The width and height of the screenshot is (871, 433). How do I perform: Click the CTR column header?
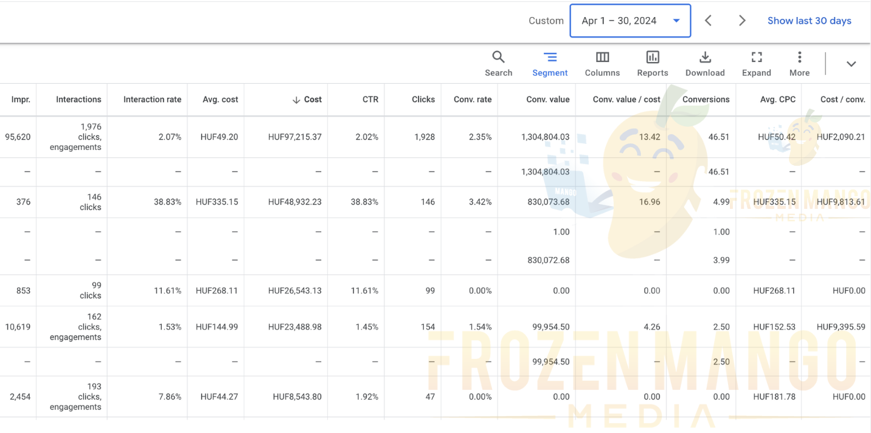(x=370, y=100)
